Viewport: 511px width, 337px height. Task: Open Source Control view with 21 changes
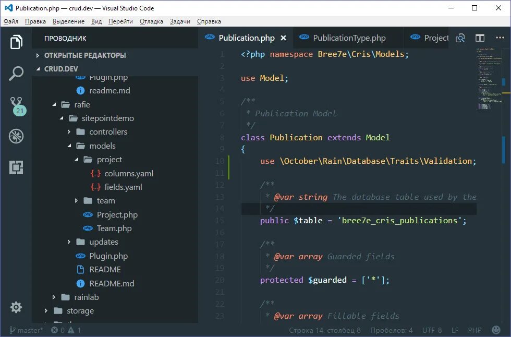click(17, 106)
